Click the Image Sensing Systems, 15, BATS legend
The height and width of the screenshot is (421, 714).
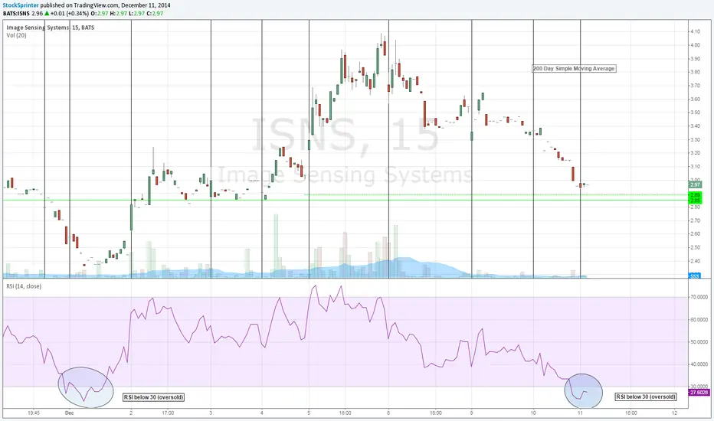pos(51,28)
